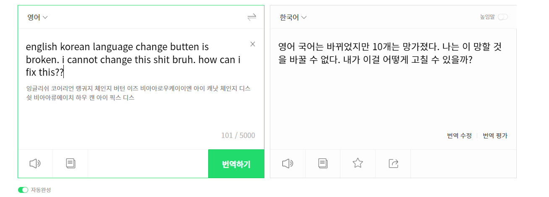Play audio of the English source text
The height and width of the screenshot is (197, 549).
[35, 164]
